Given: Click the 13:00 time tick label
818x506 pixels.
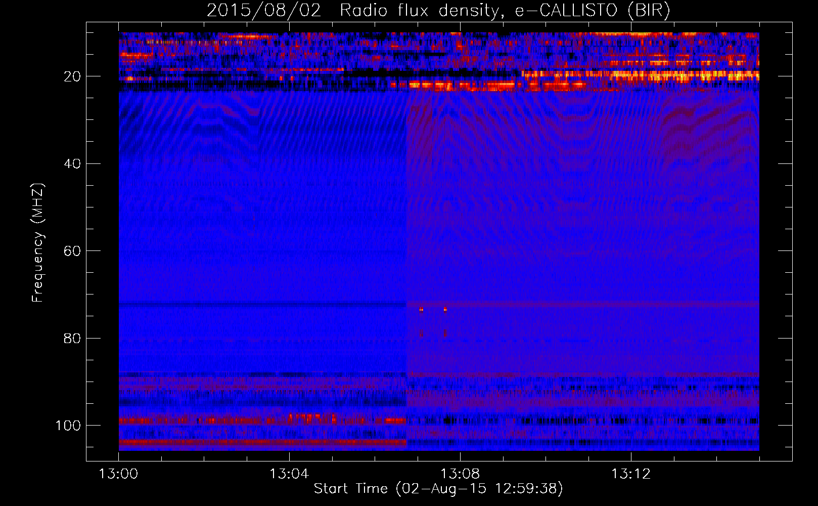Looking at the screenshot, I should pyautogui.click(x=119, y=474).
